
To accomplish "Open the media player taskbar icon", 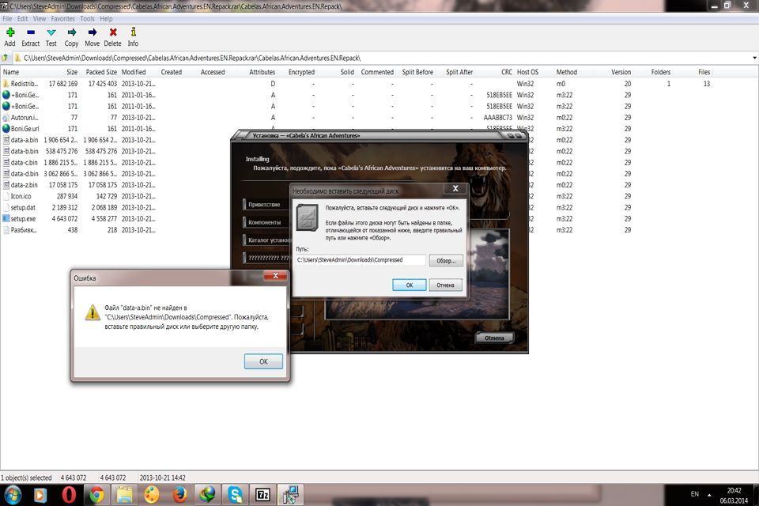I will click(x=40, y=495).
